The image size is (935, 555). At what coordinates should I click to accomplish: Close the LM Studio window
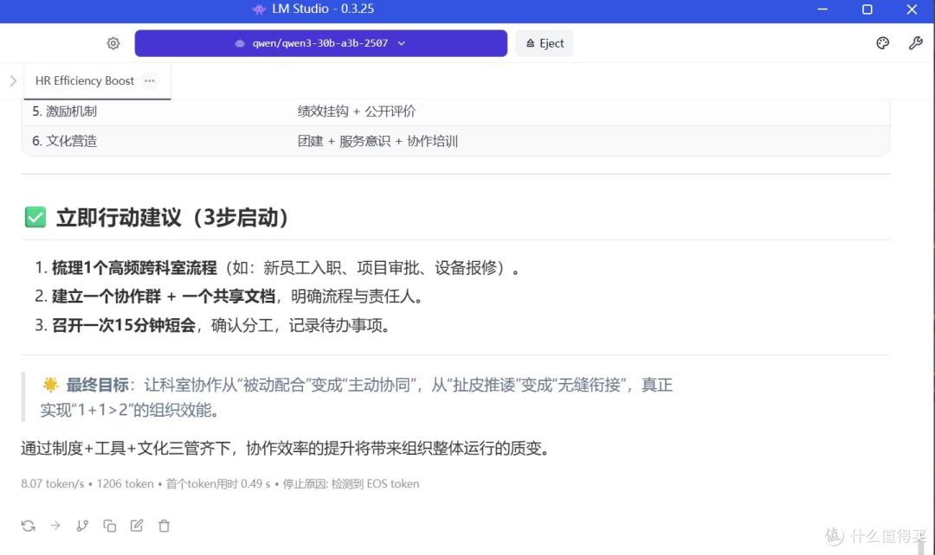[912, 10]
